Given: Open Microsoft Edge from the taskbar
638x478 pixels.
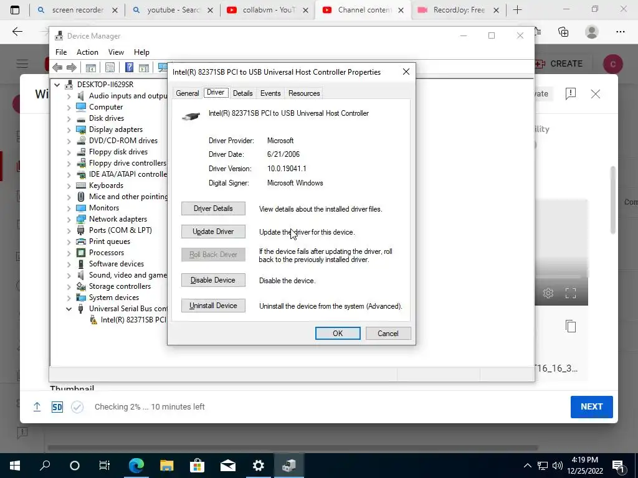Looking at the screenshot, I should pos(136,466).
